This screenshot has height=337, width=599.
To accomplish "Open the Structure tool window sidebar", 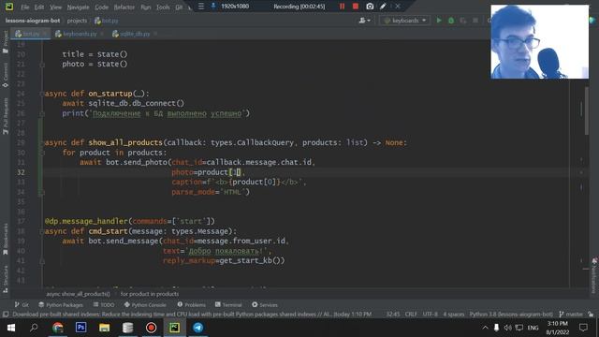I will tap(5, 279).
